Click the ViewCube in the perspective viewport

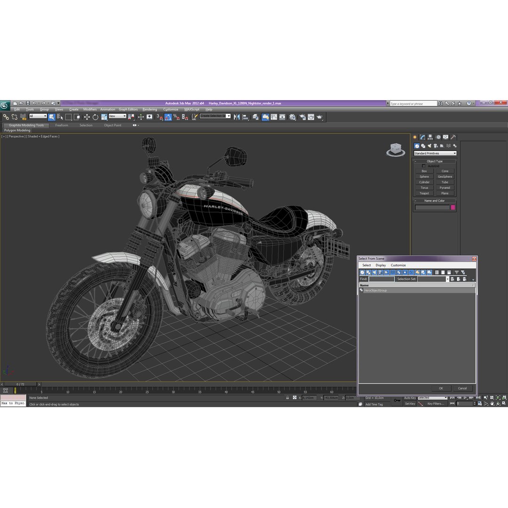click(x=396, y=150)
